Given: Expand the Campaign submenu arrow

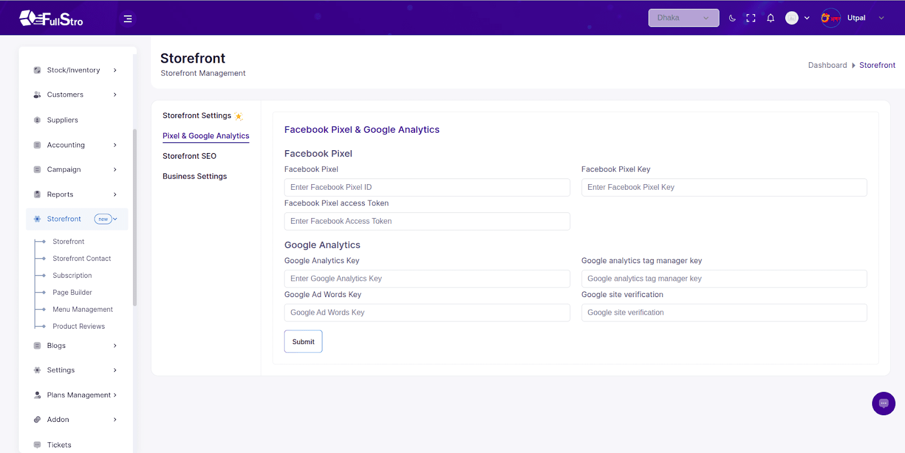Looking at the screenshot, I should click(x=115, y=169).
